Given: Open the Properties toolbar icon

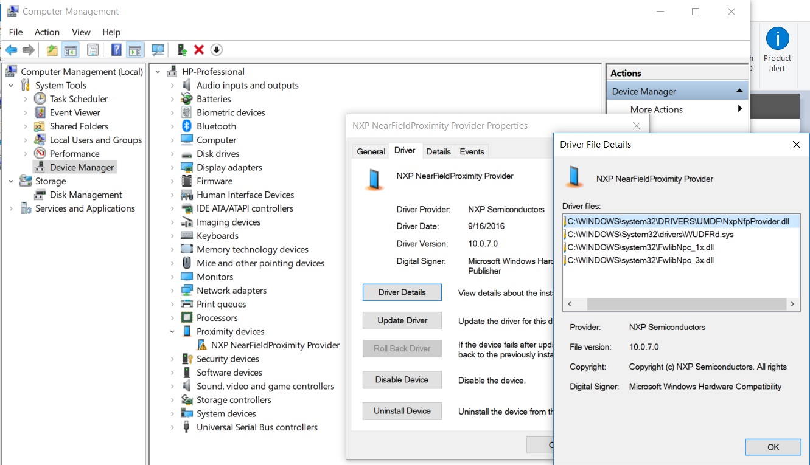Looking at the screenshot, I should point(93,50).
